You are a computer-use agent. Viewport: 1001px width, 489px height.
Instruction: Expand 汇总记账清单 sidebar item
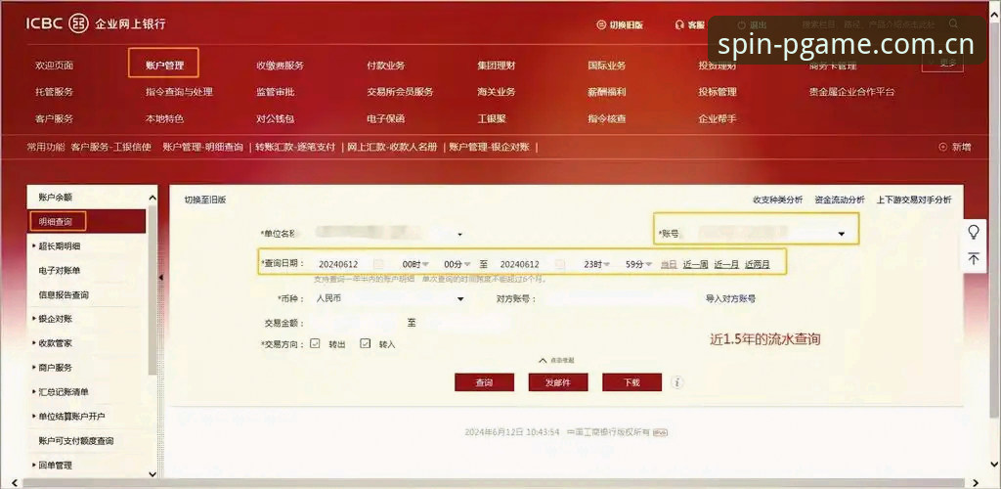pos(61,392)
